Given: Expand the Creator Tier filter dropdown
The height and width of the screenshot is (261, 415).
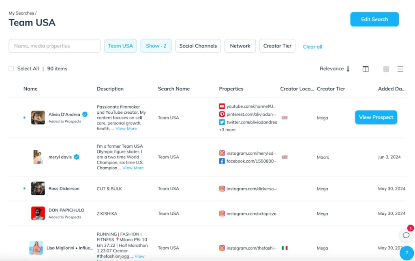Looking at the screenshot, I should tap(277, 46).
